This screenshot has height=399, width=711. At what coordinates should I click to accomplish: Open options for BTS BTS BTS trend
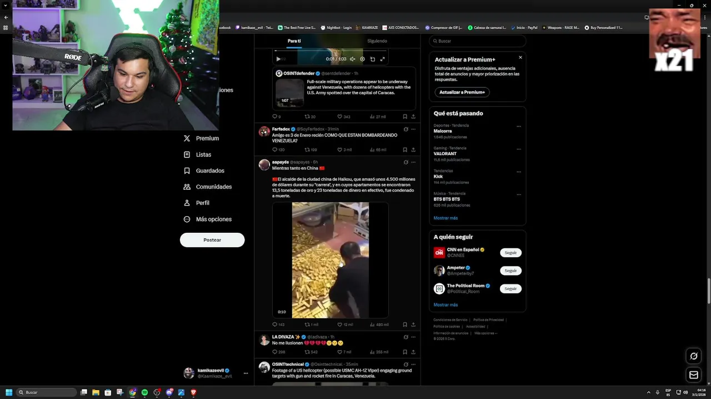(x=519, y=195)
